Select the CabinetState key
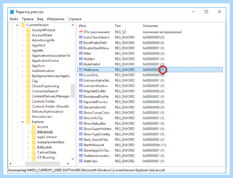Image resolution: width=233 pixels, height=178 pixels. [47, 152]
